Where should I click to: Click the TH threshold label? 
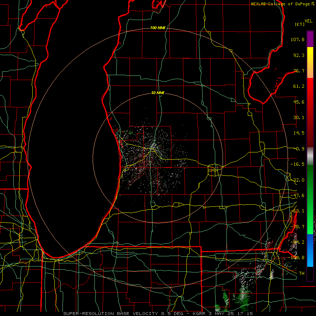click(x=302, y=274)
